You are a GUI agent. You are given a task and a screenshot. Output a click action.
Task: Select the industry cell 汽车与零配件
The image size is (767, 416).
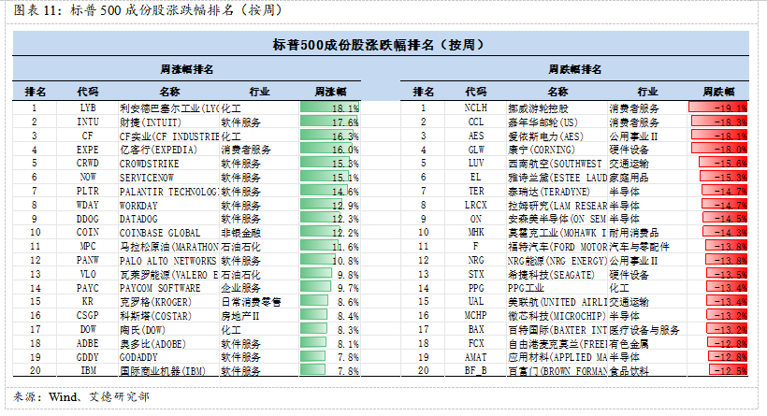639,247
